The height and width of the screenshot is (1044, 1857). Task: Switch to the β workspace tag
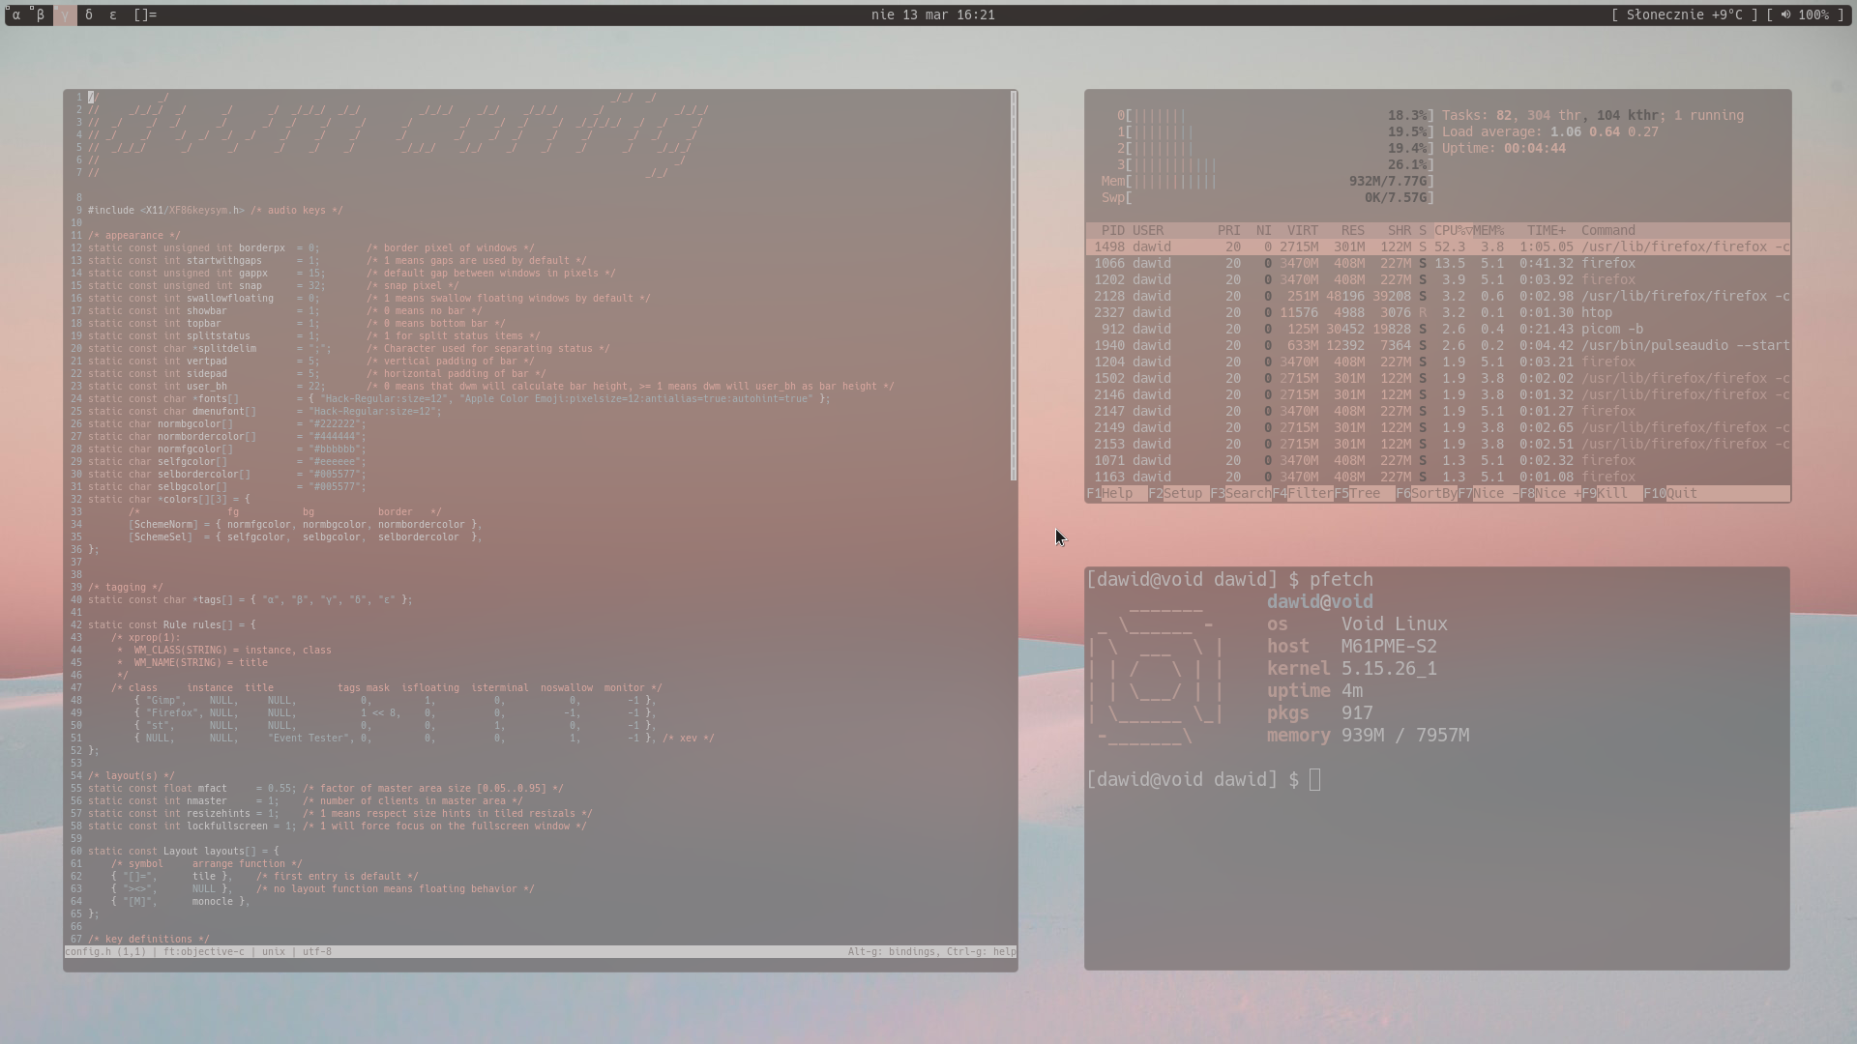click(41, 14)
